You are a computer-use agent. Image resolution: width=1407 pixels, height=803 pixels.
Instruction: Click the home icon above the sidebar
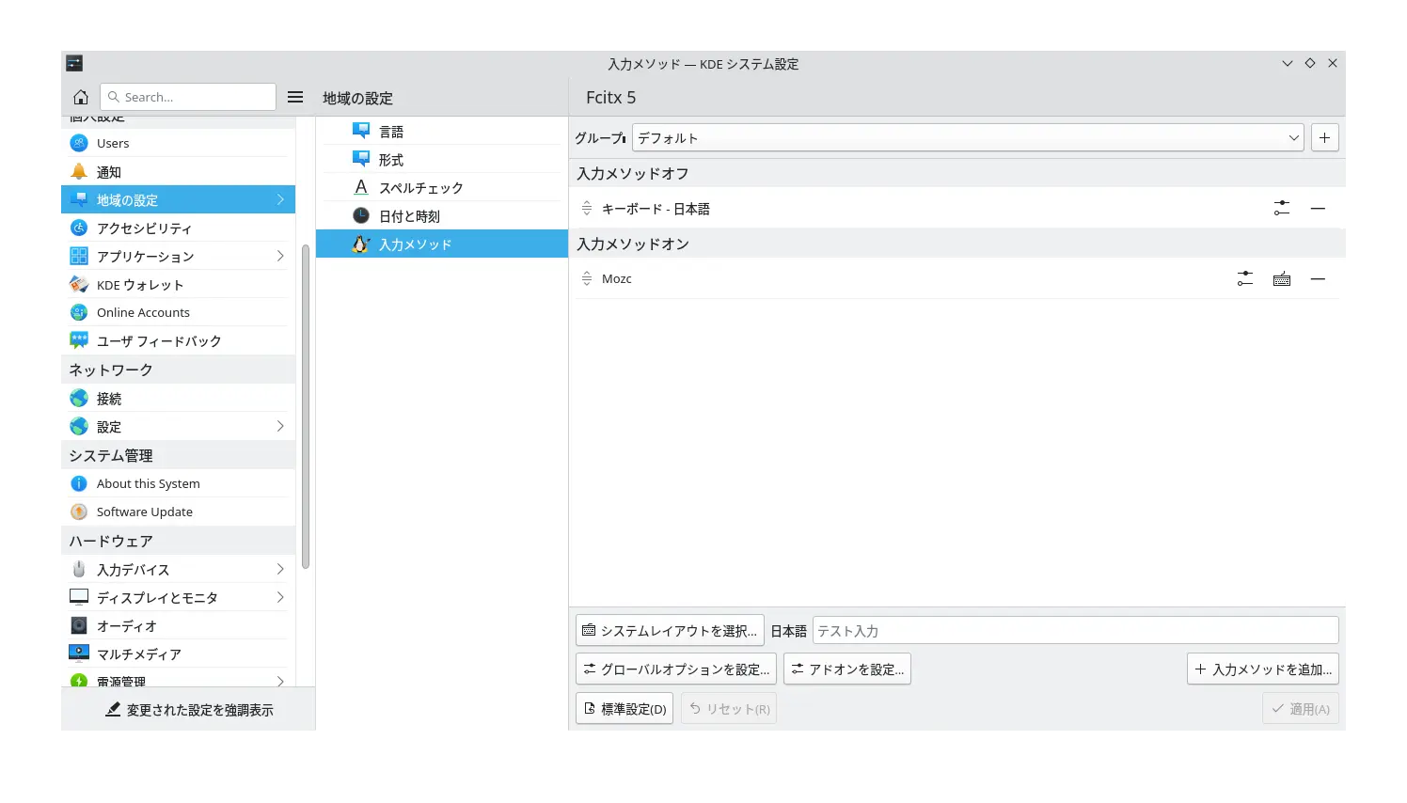(x=81, y=96)
